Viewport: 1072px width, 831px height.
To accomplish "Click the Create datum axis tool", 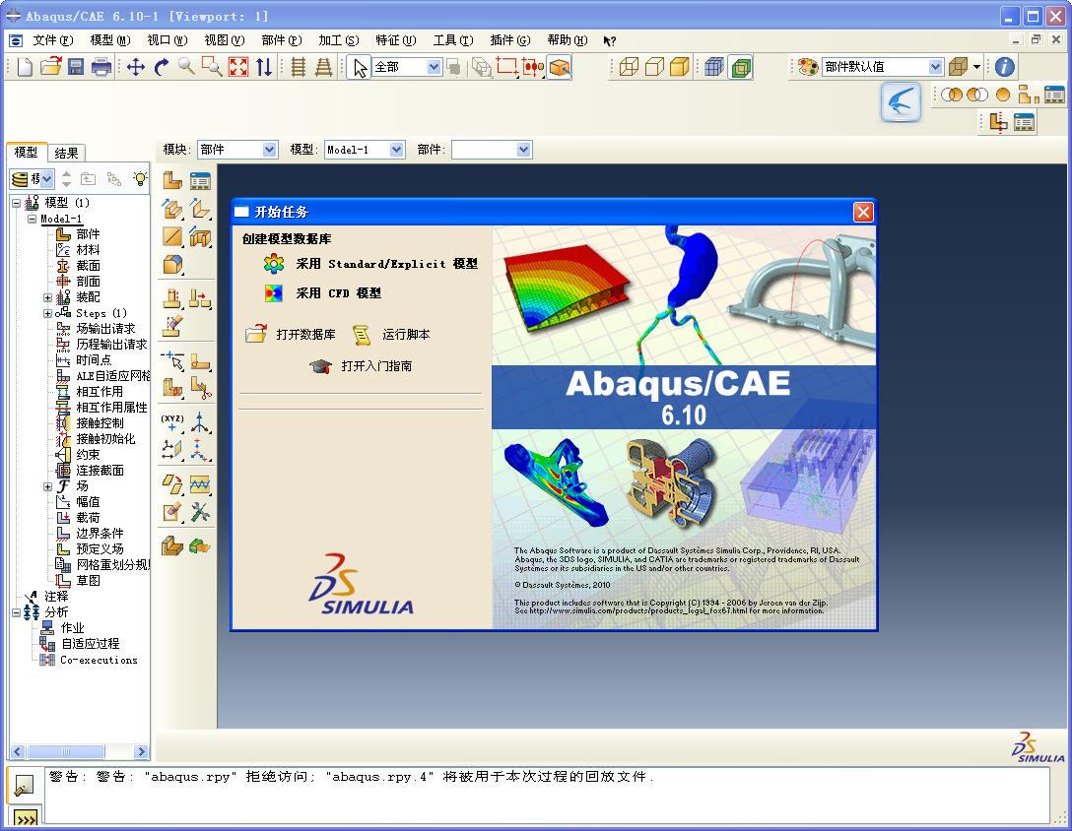I will tap(200, 422).
